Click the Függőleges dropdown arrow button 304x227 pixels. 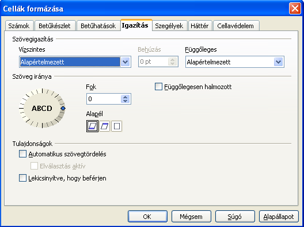pos(279,62)
